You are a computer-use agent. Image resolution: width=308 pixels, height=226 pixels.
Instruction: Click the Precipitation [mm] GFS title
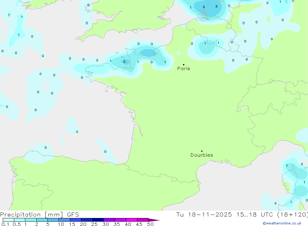(39, 214)
